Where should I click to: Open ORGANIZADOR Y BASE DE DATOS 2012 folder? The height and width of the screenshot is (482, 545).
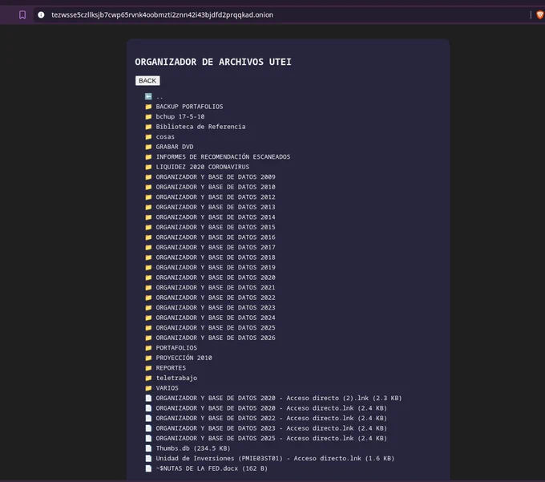(x=216, y=196)
